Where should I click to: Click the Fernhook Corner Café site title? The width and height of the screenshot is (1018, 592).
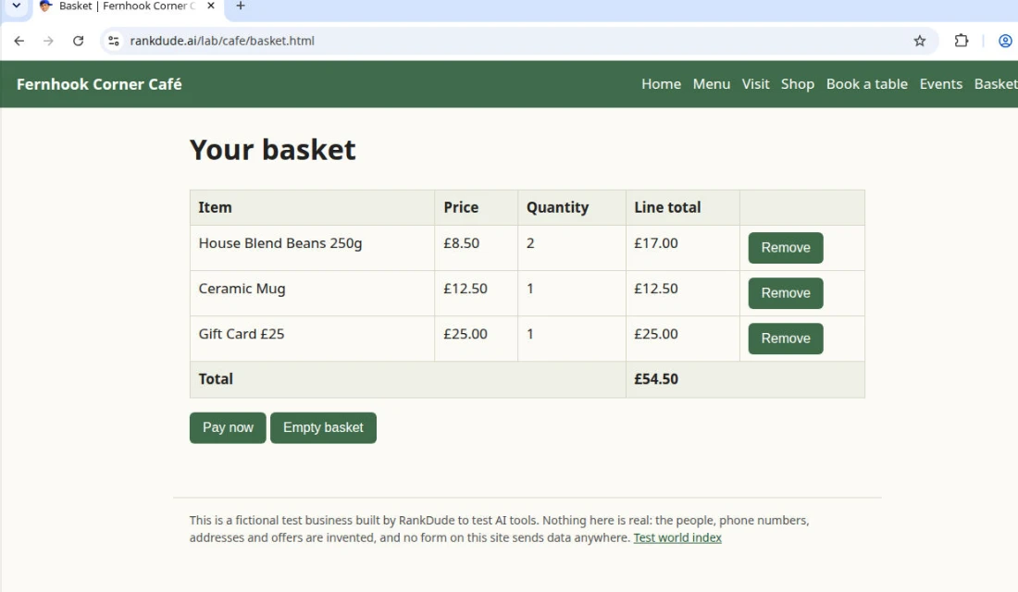click(x=99, y=84)
